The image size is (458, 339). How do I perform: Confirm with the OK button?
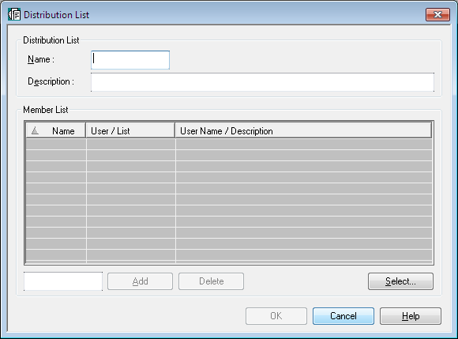[x=276, y=315]
